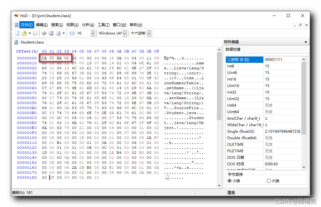The height and width of the screenshot is (207, 321).
Task: Open the Windows (ANSI) charset dropdown
Action: pyautogui.click(x=125, y=33)
